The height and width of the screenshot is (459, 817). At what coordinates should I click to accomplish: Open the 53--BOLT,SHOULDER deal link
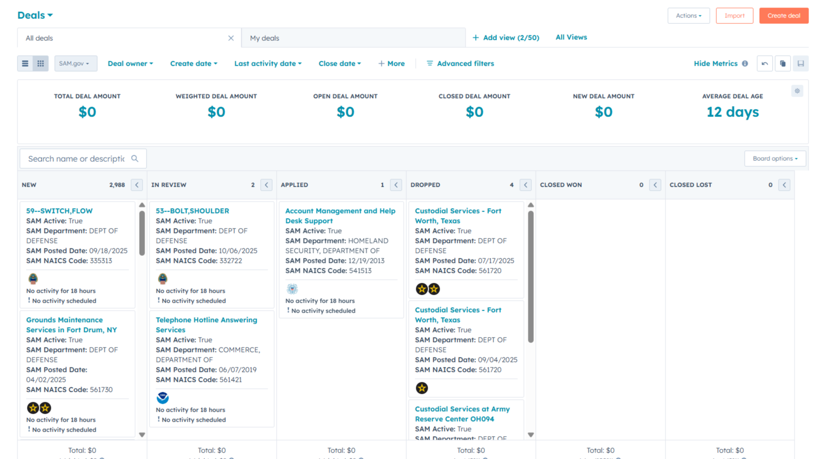(192, 211)
